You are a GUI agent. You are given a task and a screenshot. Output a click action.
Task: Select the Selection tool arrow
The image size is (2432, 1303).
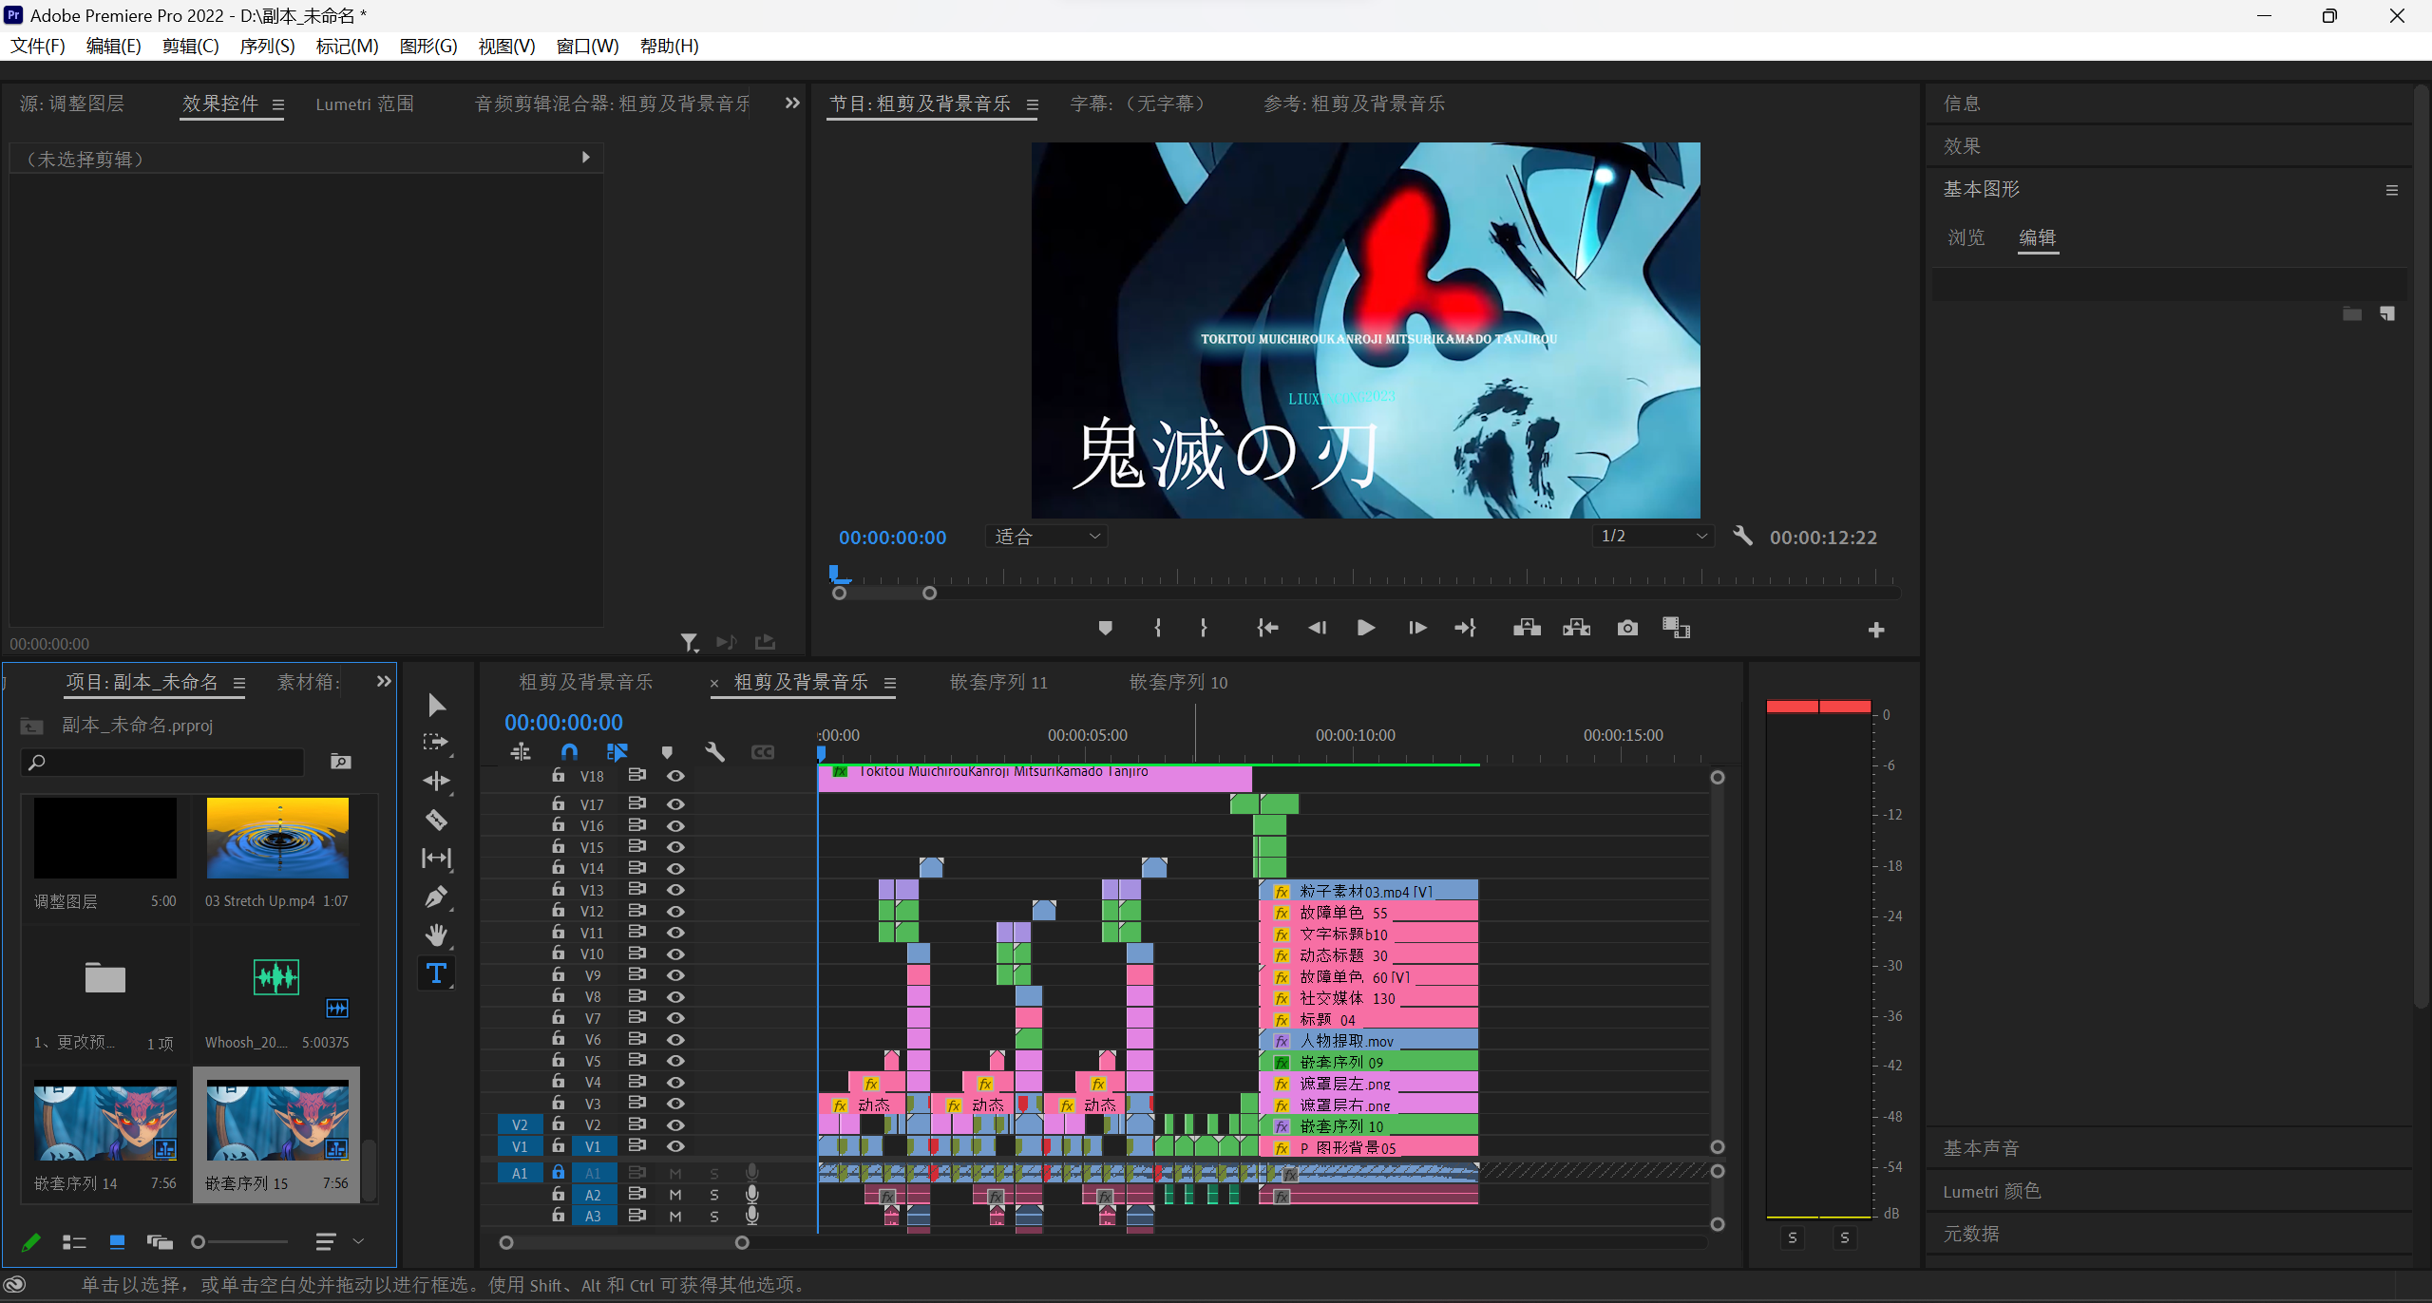[x=437, y=705]
